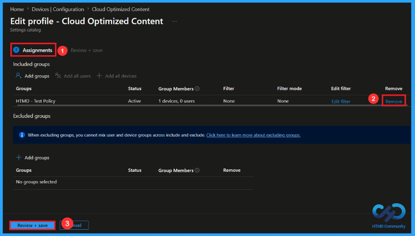Click the Excluded groups heading

click(32, 116)
